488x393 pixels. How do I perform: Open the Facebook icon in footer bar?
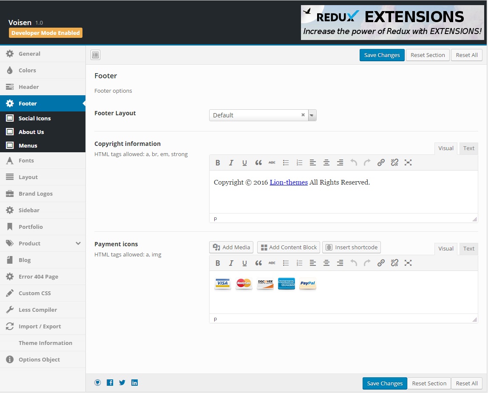pyautogui.click(x=110, y=382)
